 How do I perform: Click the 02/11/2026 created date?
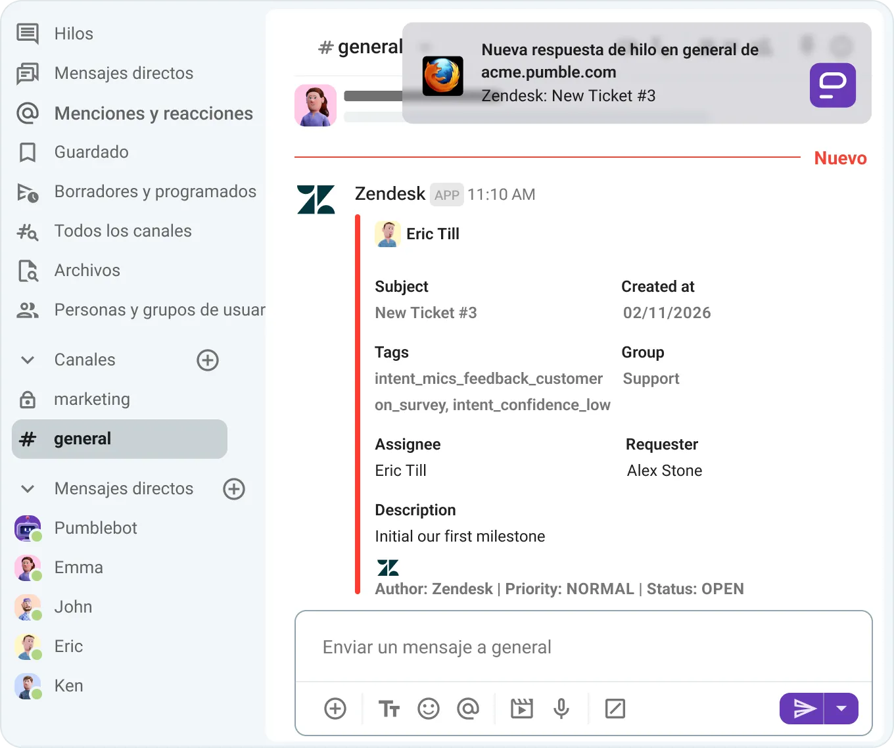click(667, 313)
